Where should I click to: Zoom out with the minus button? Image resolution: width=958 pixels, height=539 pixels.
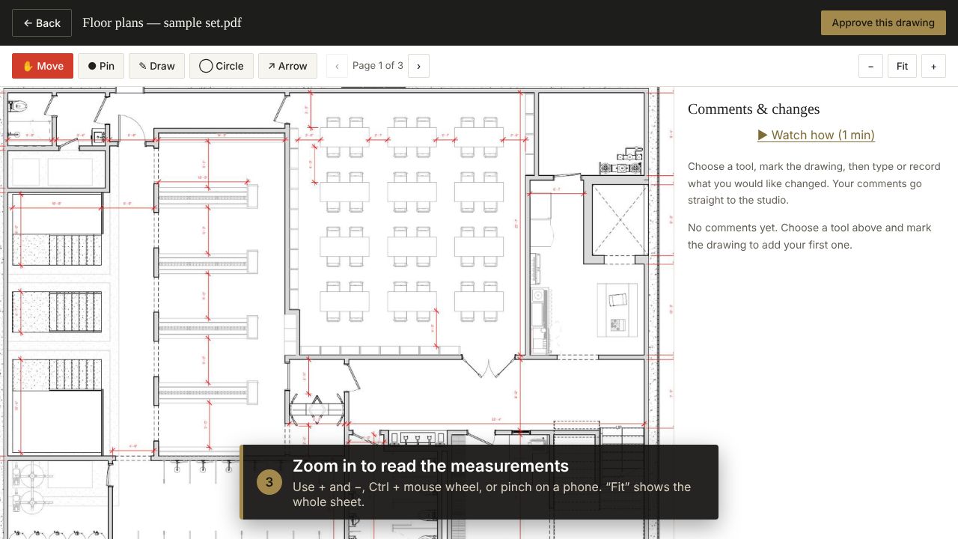coord(870,66)
